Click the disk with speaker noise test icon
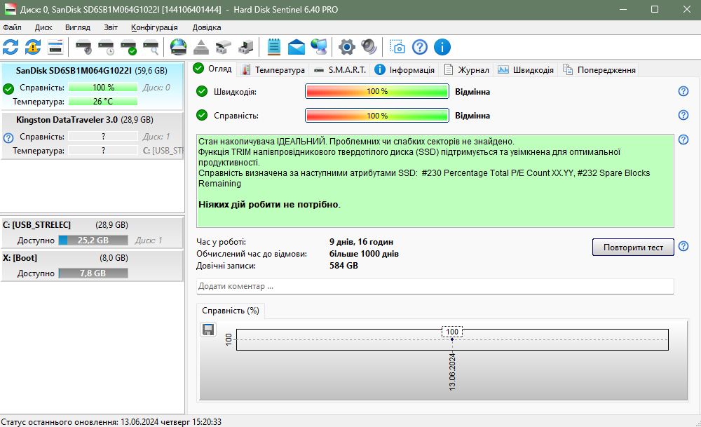This screenshot has height=427, width=701. point(83,47)
